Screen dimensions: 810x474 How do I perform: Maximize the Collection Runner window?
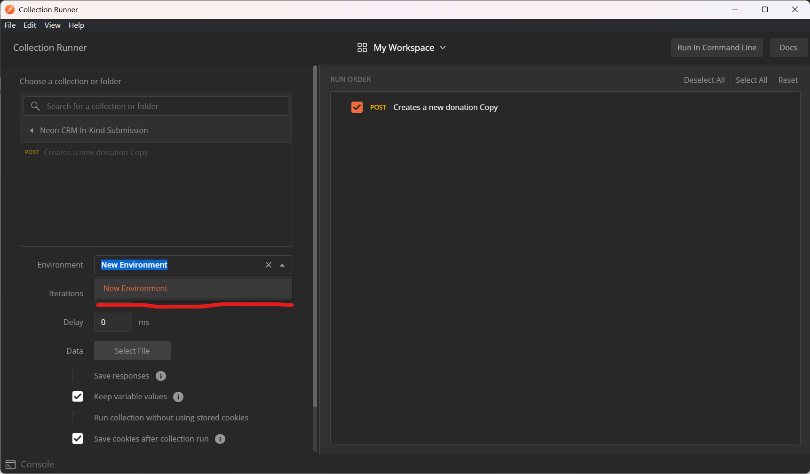coord(765,9)
